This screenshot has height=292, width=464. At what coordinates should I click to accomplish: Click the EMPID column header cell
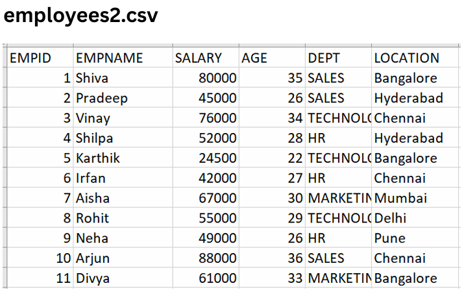pos(40,58)
